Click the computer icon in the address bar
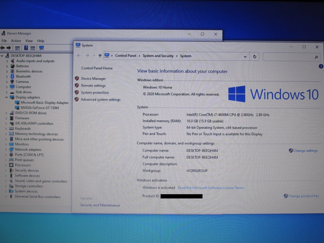Screen dimensions: 324x243 [107, 55]
